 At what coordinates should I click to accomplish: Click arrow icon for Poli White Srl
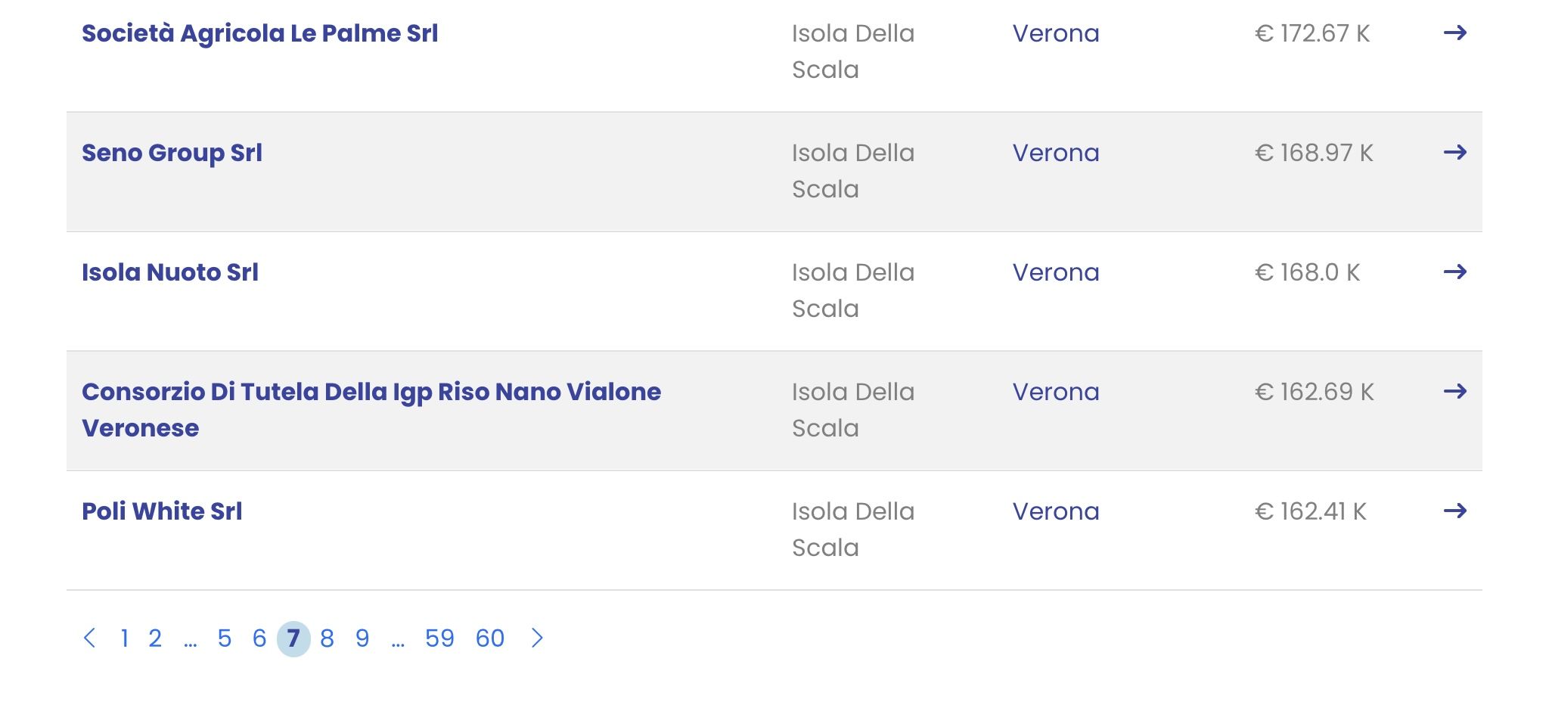1455,511
